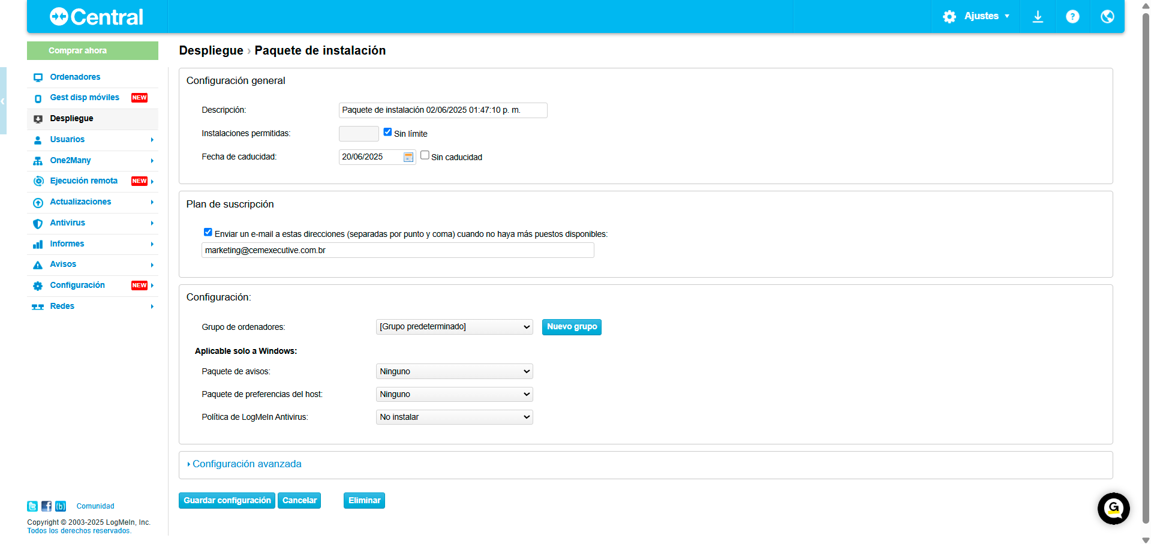
Task: Enable the Sin caducidad checkbox
Action: 425,155
